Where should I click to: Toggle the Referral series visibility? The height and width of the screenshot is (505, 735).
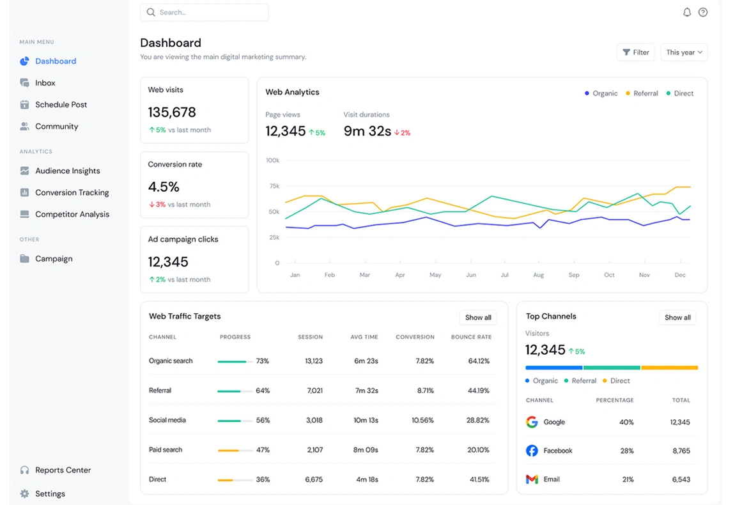click(x=641, y=93)
